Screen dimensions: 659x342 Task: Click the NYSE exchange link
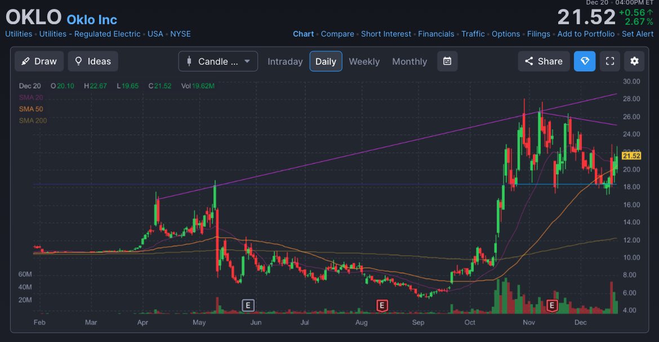[180, 34]
